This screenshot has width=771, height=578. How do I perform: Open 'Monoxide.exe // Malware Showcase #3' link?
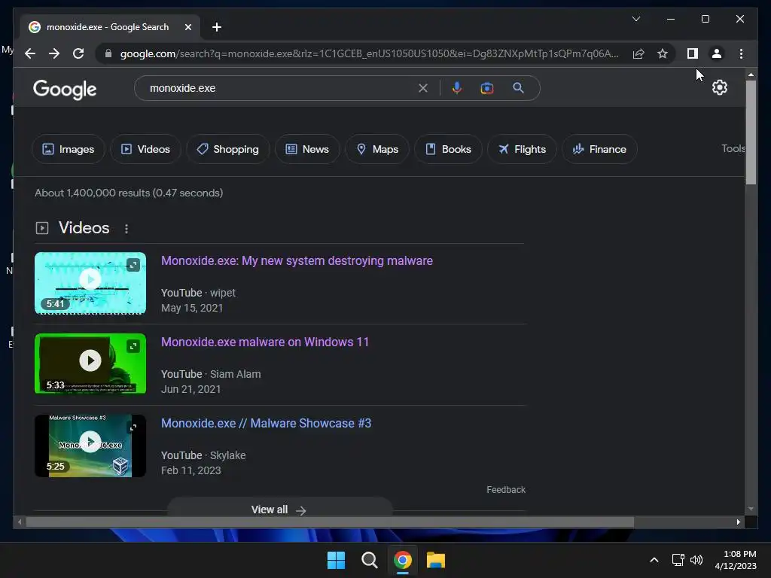click(266, 423)
